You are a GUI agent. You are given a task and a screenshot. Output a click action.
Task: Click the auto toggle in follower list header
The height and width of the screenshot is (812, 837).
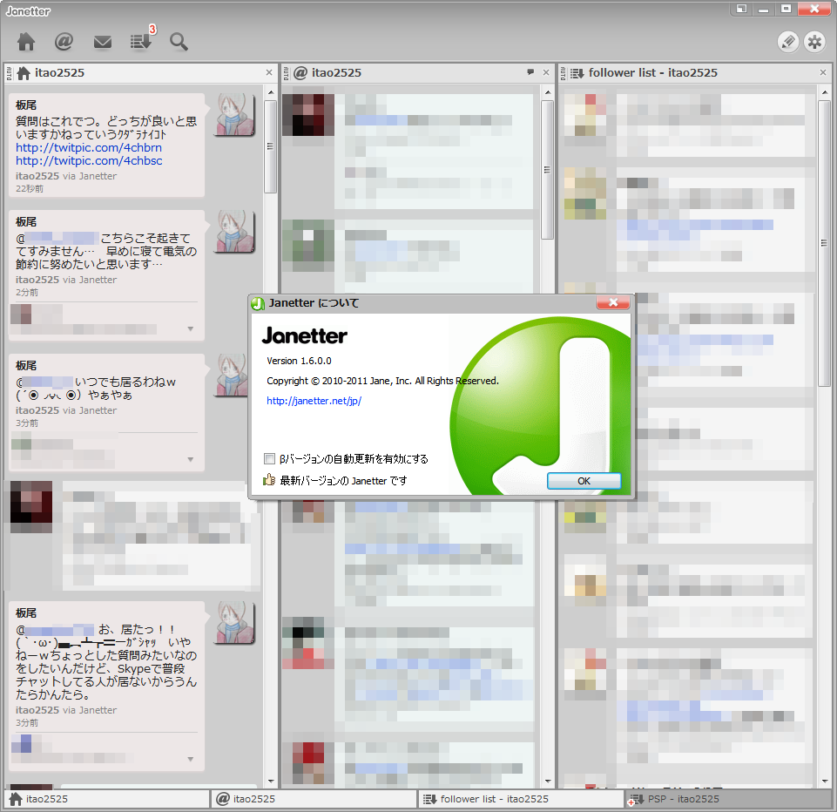[x=564, y=73]
